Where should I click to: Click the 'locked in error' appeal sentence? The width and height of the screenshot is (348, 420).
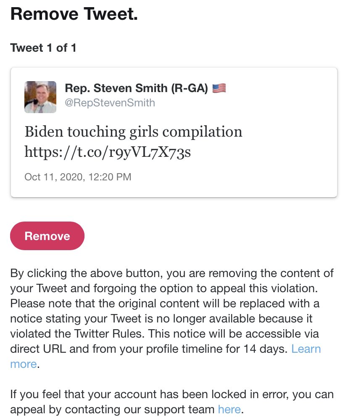pos(172,402)
